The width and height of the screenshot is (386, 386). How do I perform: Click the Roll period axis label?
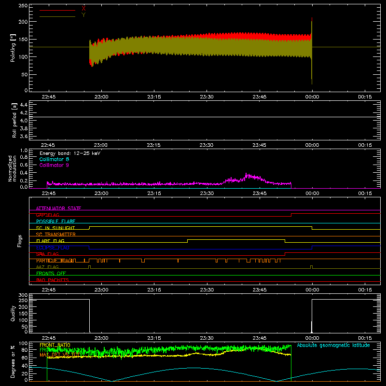[x=14, y=120]
